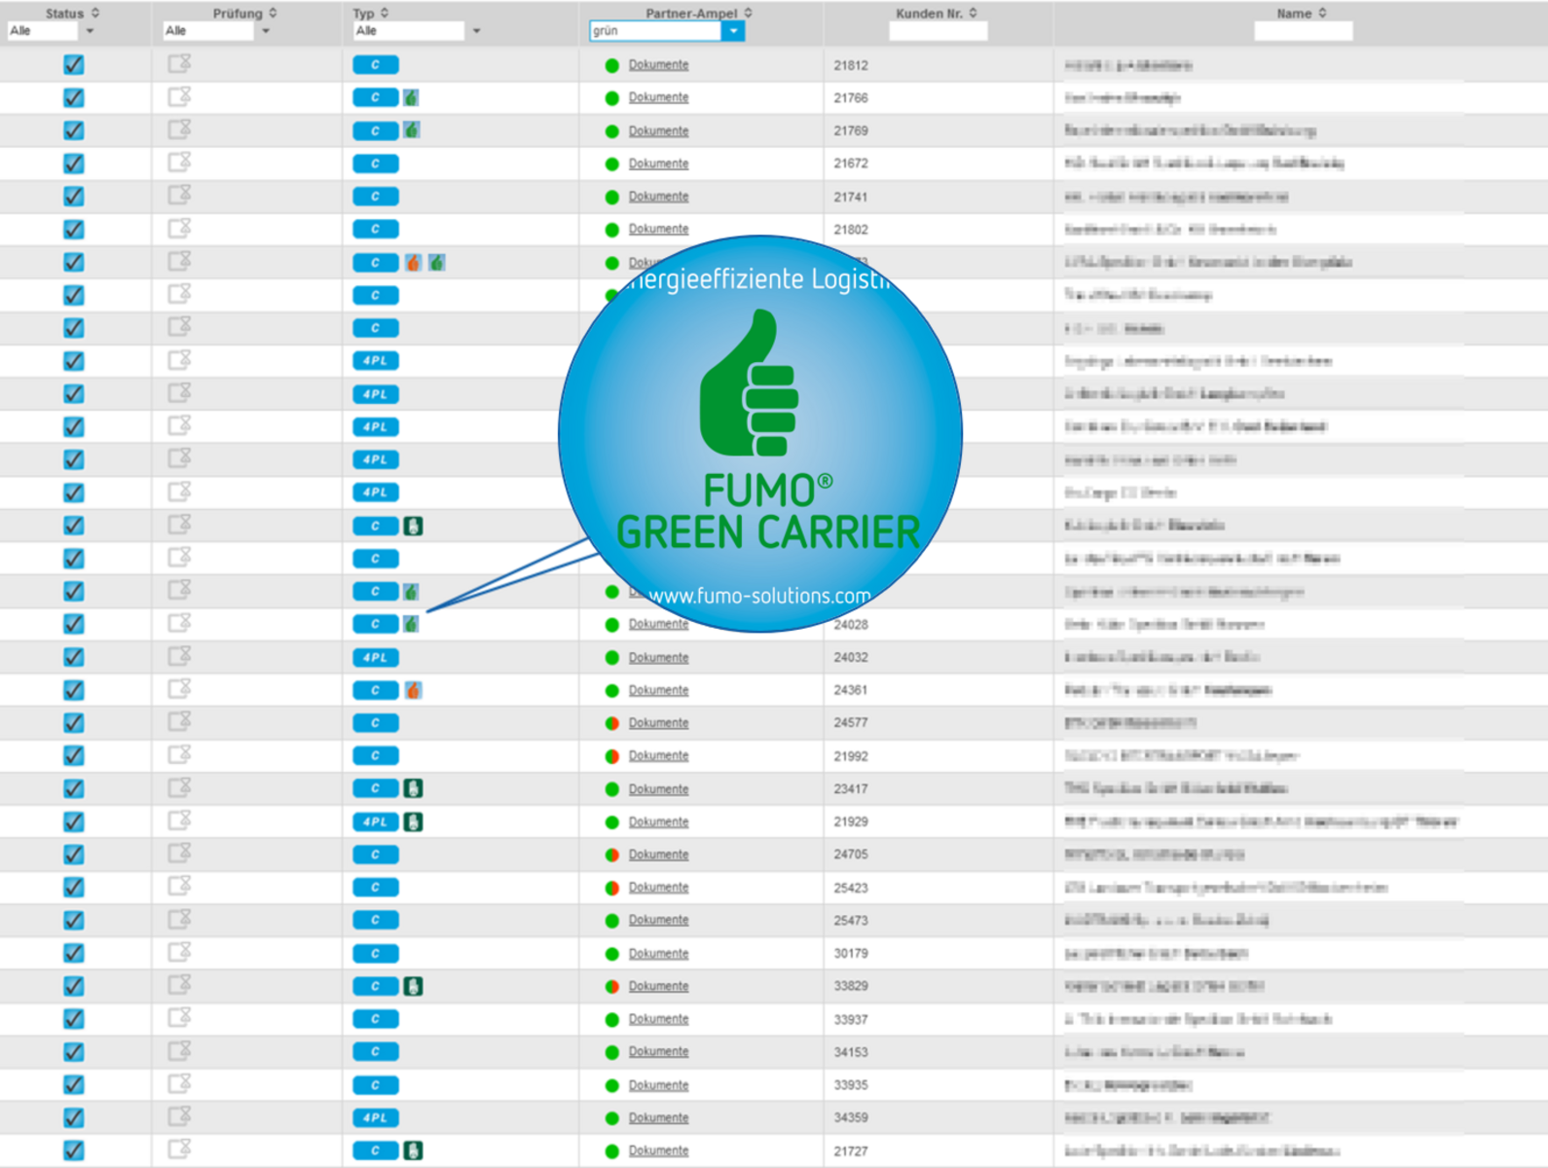Click the 4PL type badge for customer 24032
This screenshot has height=1168, width=1548.
click(x=376, y=657)
